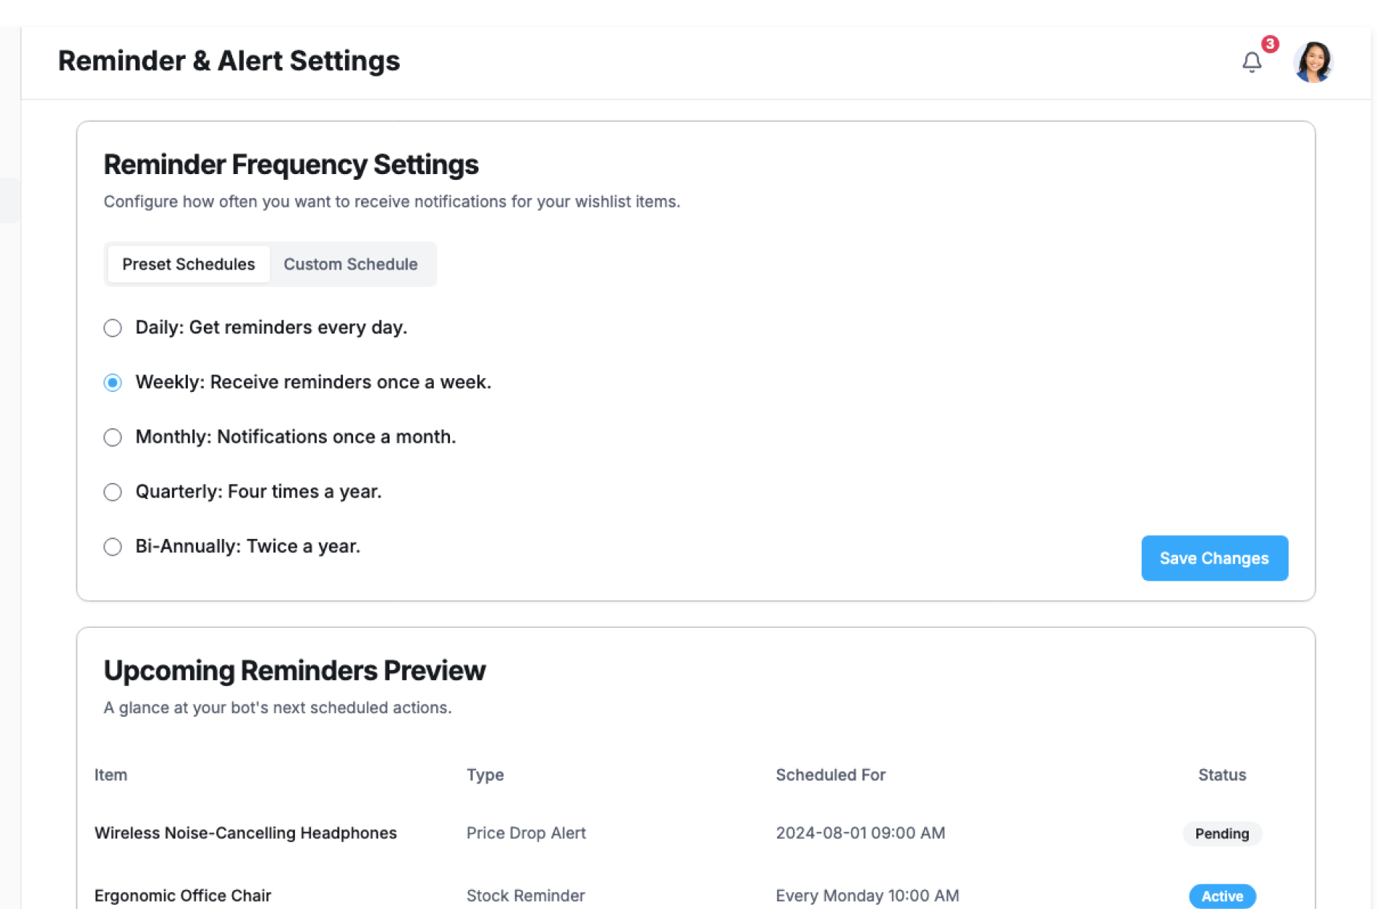Open Ergonomic Office Chair row
1398x909 pixels.
[x=183, y=896]
